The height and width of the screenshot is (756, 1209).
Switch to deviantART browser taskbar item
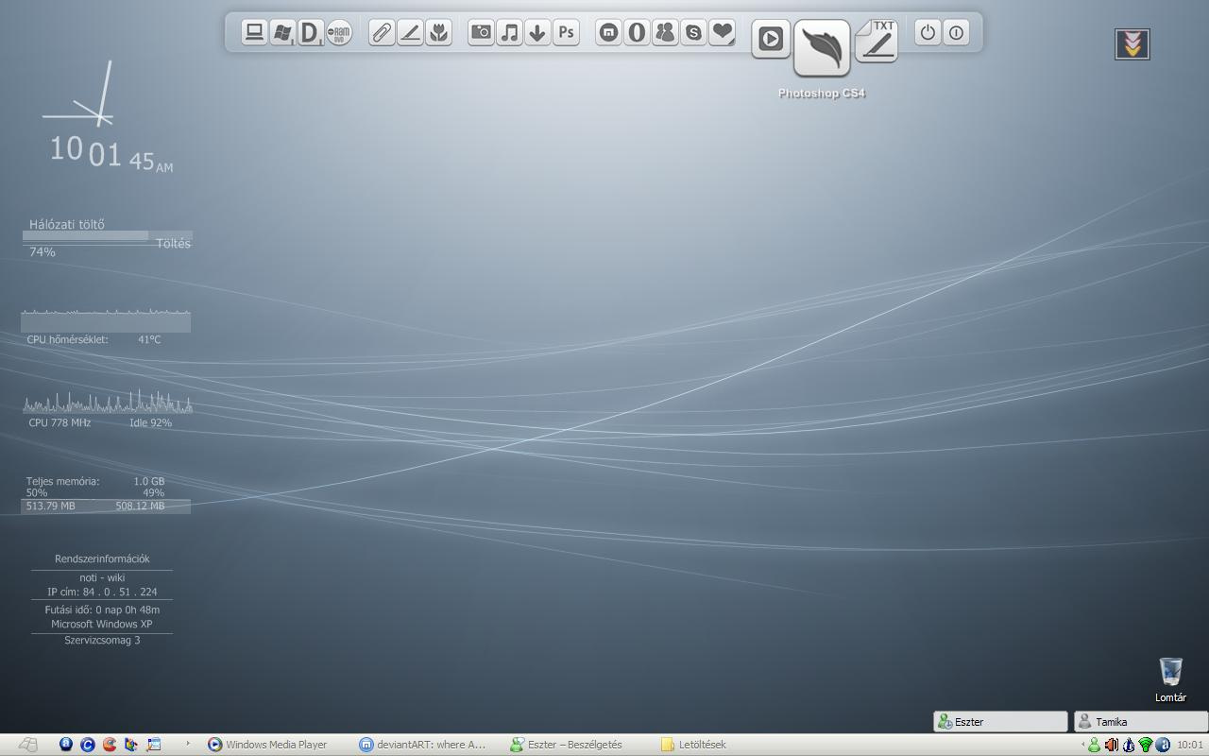pos(422,745)
